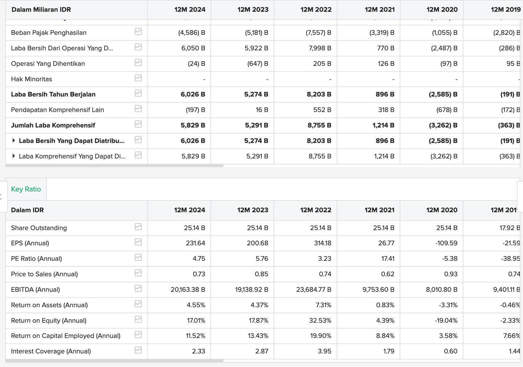Click horizontal scrollbar under income statement table
Viewport: 523px width, 367px height.
114,166
